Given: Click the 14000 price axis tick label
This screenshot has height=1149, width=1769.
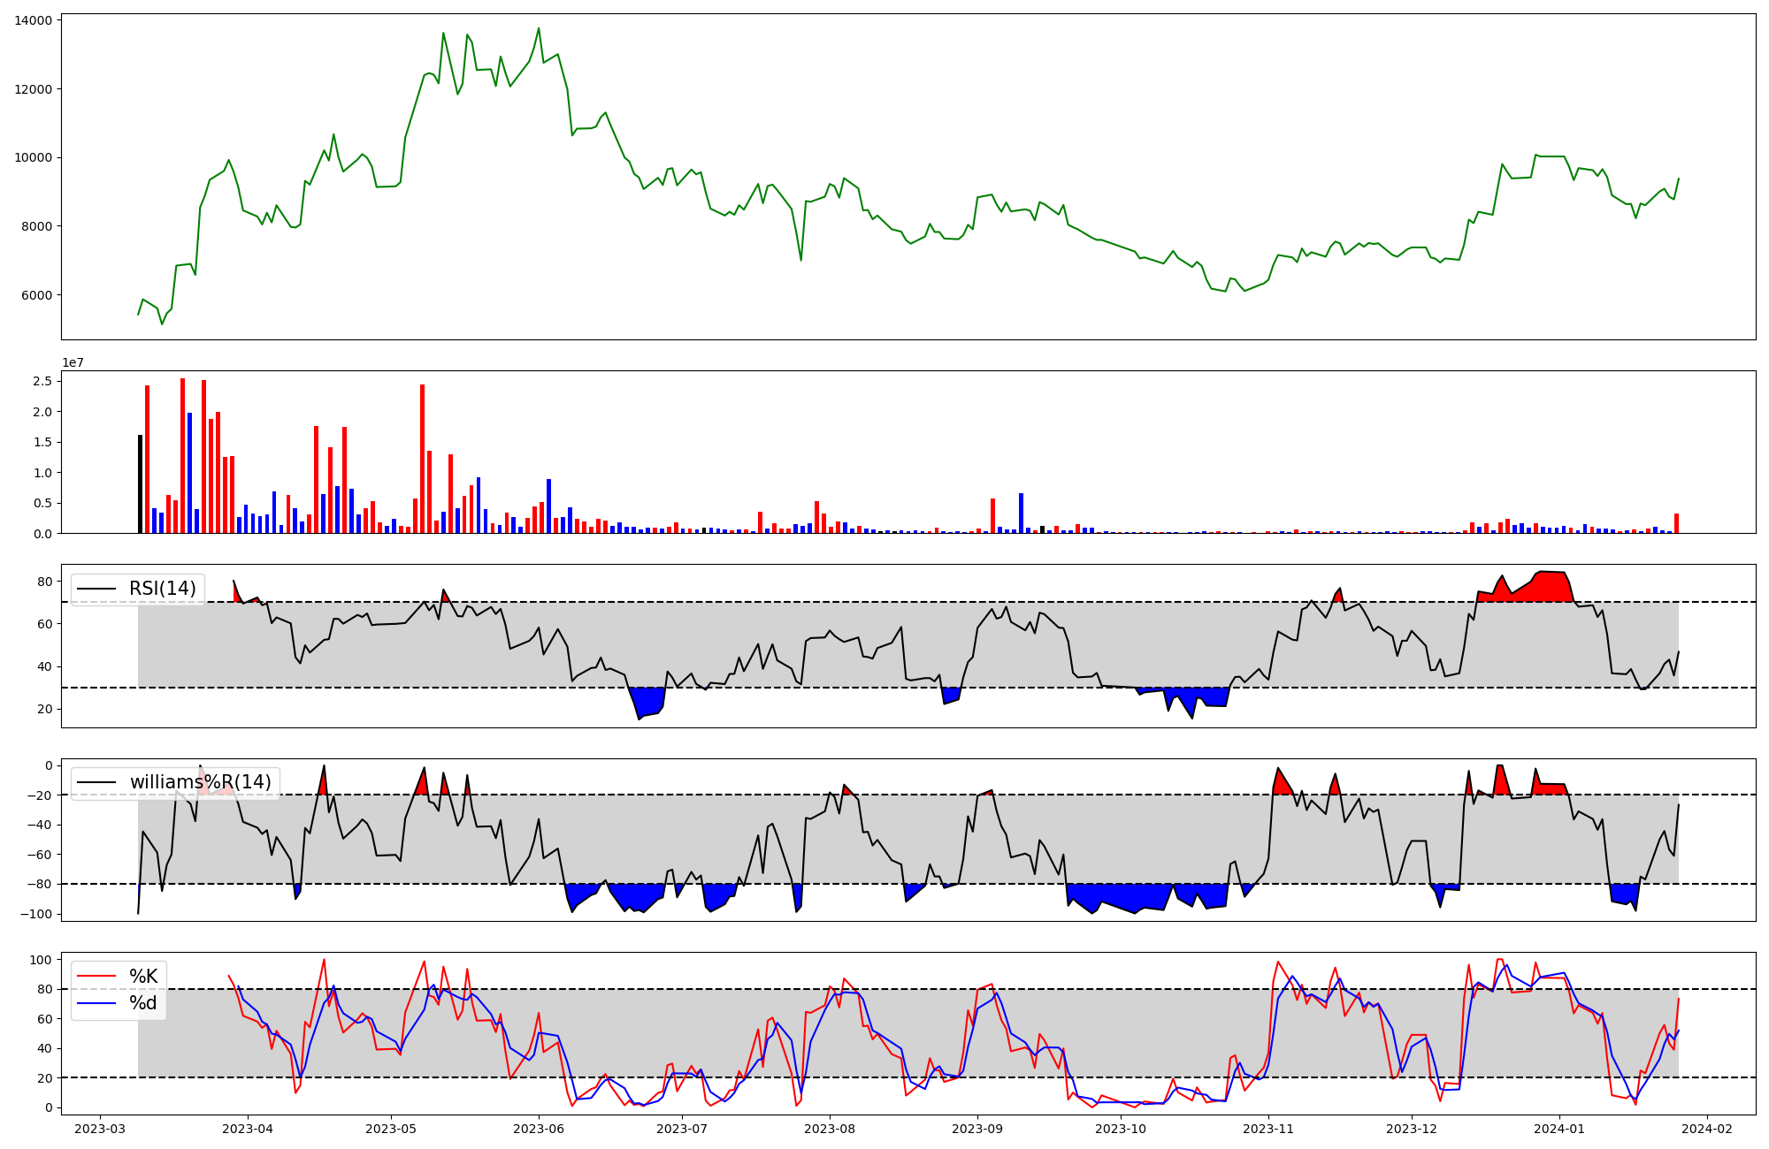Looking at the screenshot, I should click(33, 20).
